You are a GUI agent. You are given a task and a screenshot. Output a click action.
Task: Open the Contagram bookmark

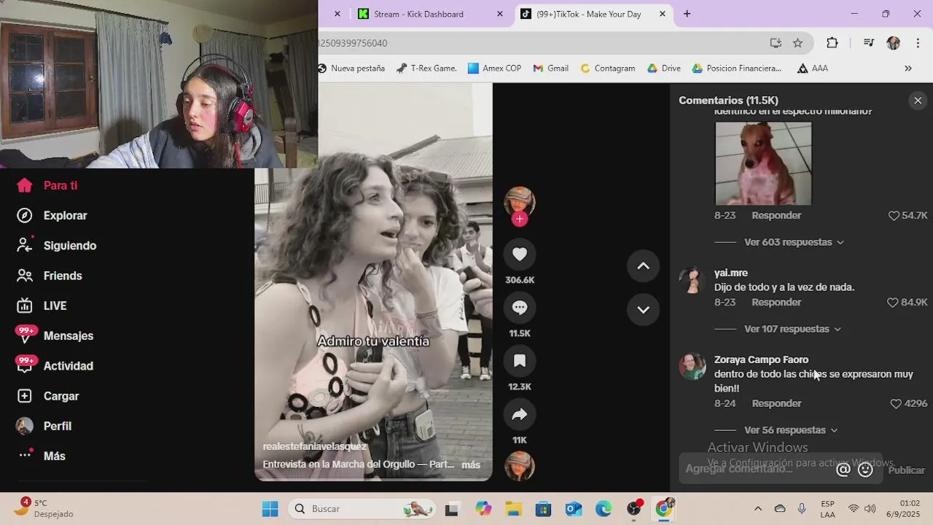607,69
